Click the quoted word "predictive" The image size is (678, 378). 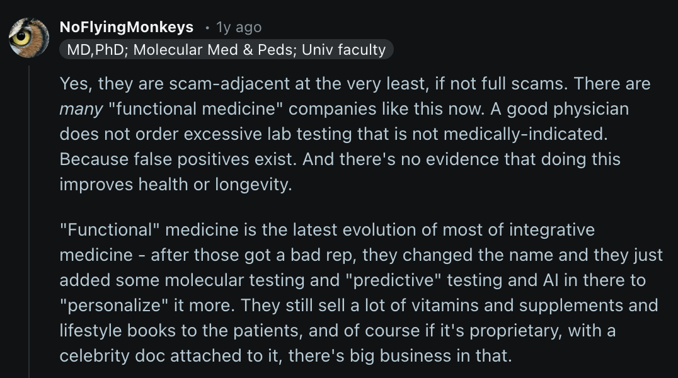pyautogui.click(x=393, y=280)
